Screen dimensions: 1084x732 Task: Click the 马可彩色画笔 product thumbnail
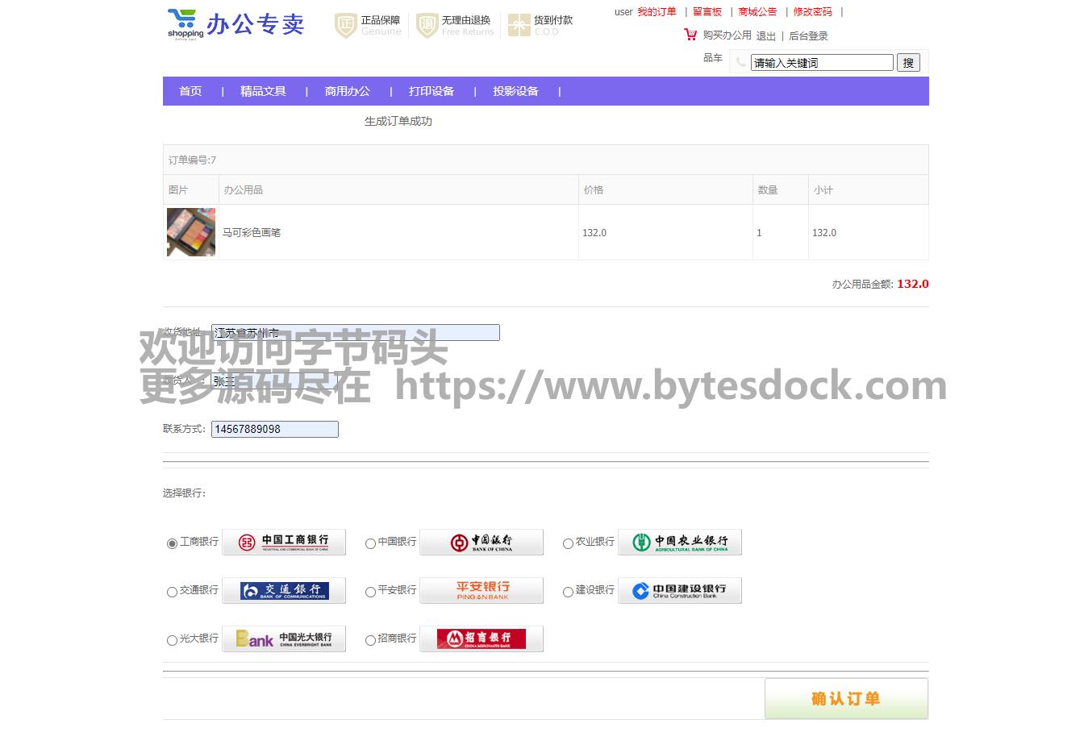point(191,232)
